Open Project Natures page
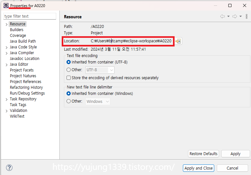 pyautogui.click(x=23, y=76)
